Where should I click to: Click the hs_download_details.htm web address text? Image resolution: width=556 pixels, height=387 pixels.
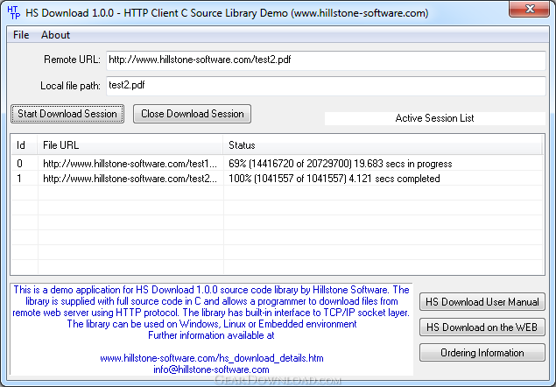(x=212, y=358)
